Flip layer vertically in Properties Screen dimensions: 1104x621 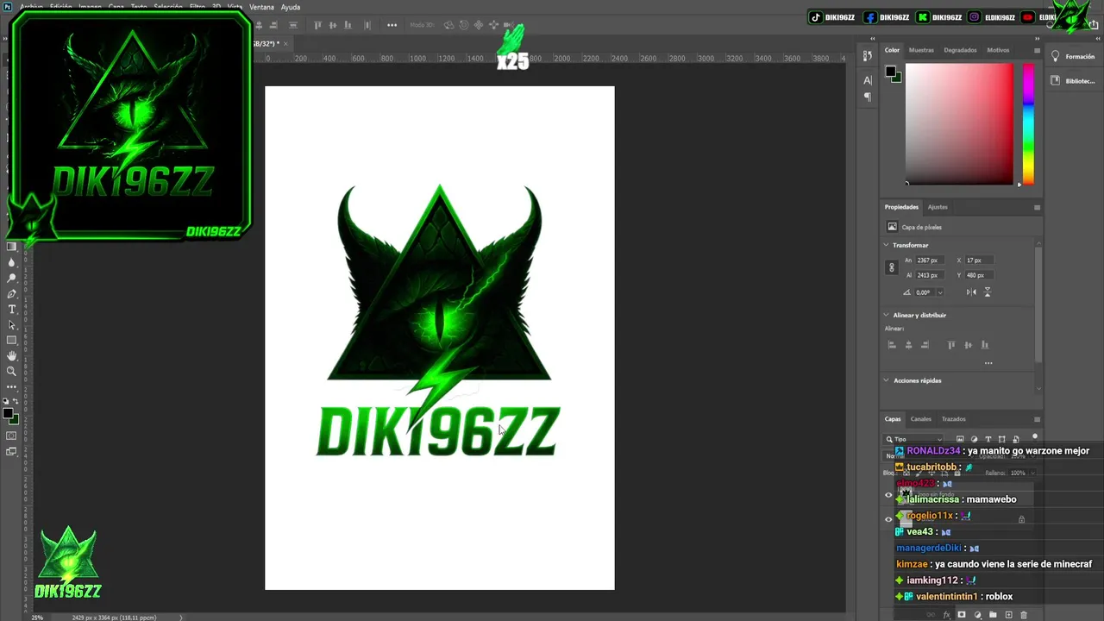(988, 292)
